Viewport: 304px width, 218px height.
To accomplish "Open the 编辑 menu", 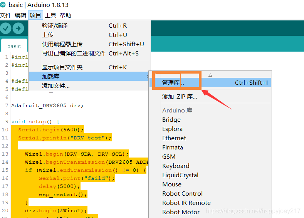I will [20, 15].
